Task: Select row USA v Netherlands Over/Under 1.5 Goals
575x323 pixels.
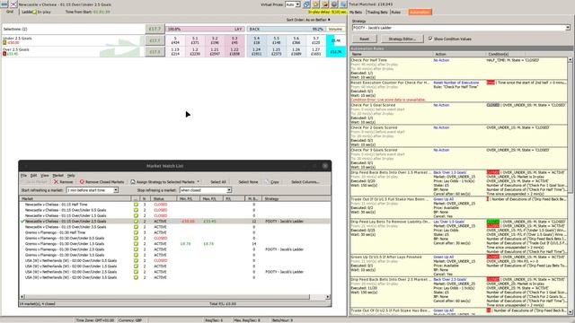Action: [174, 266]
